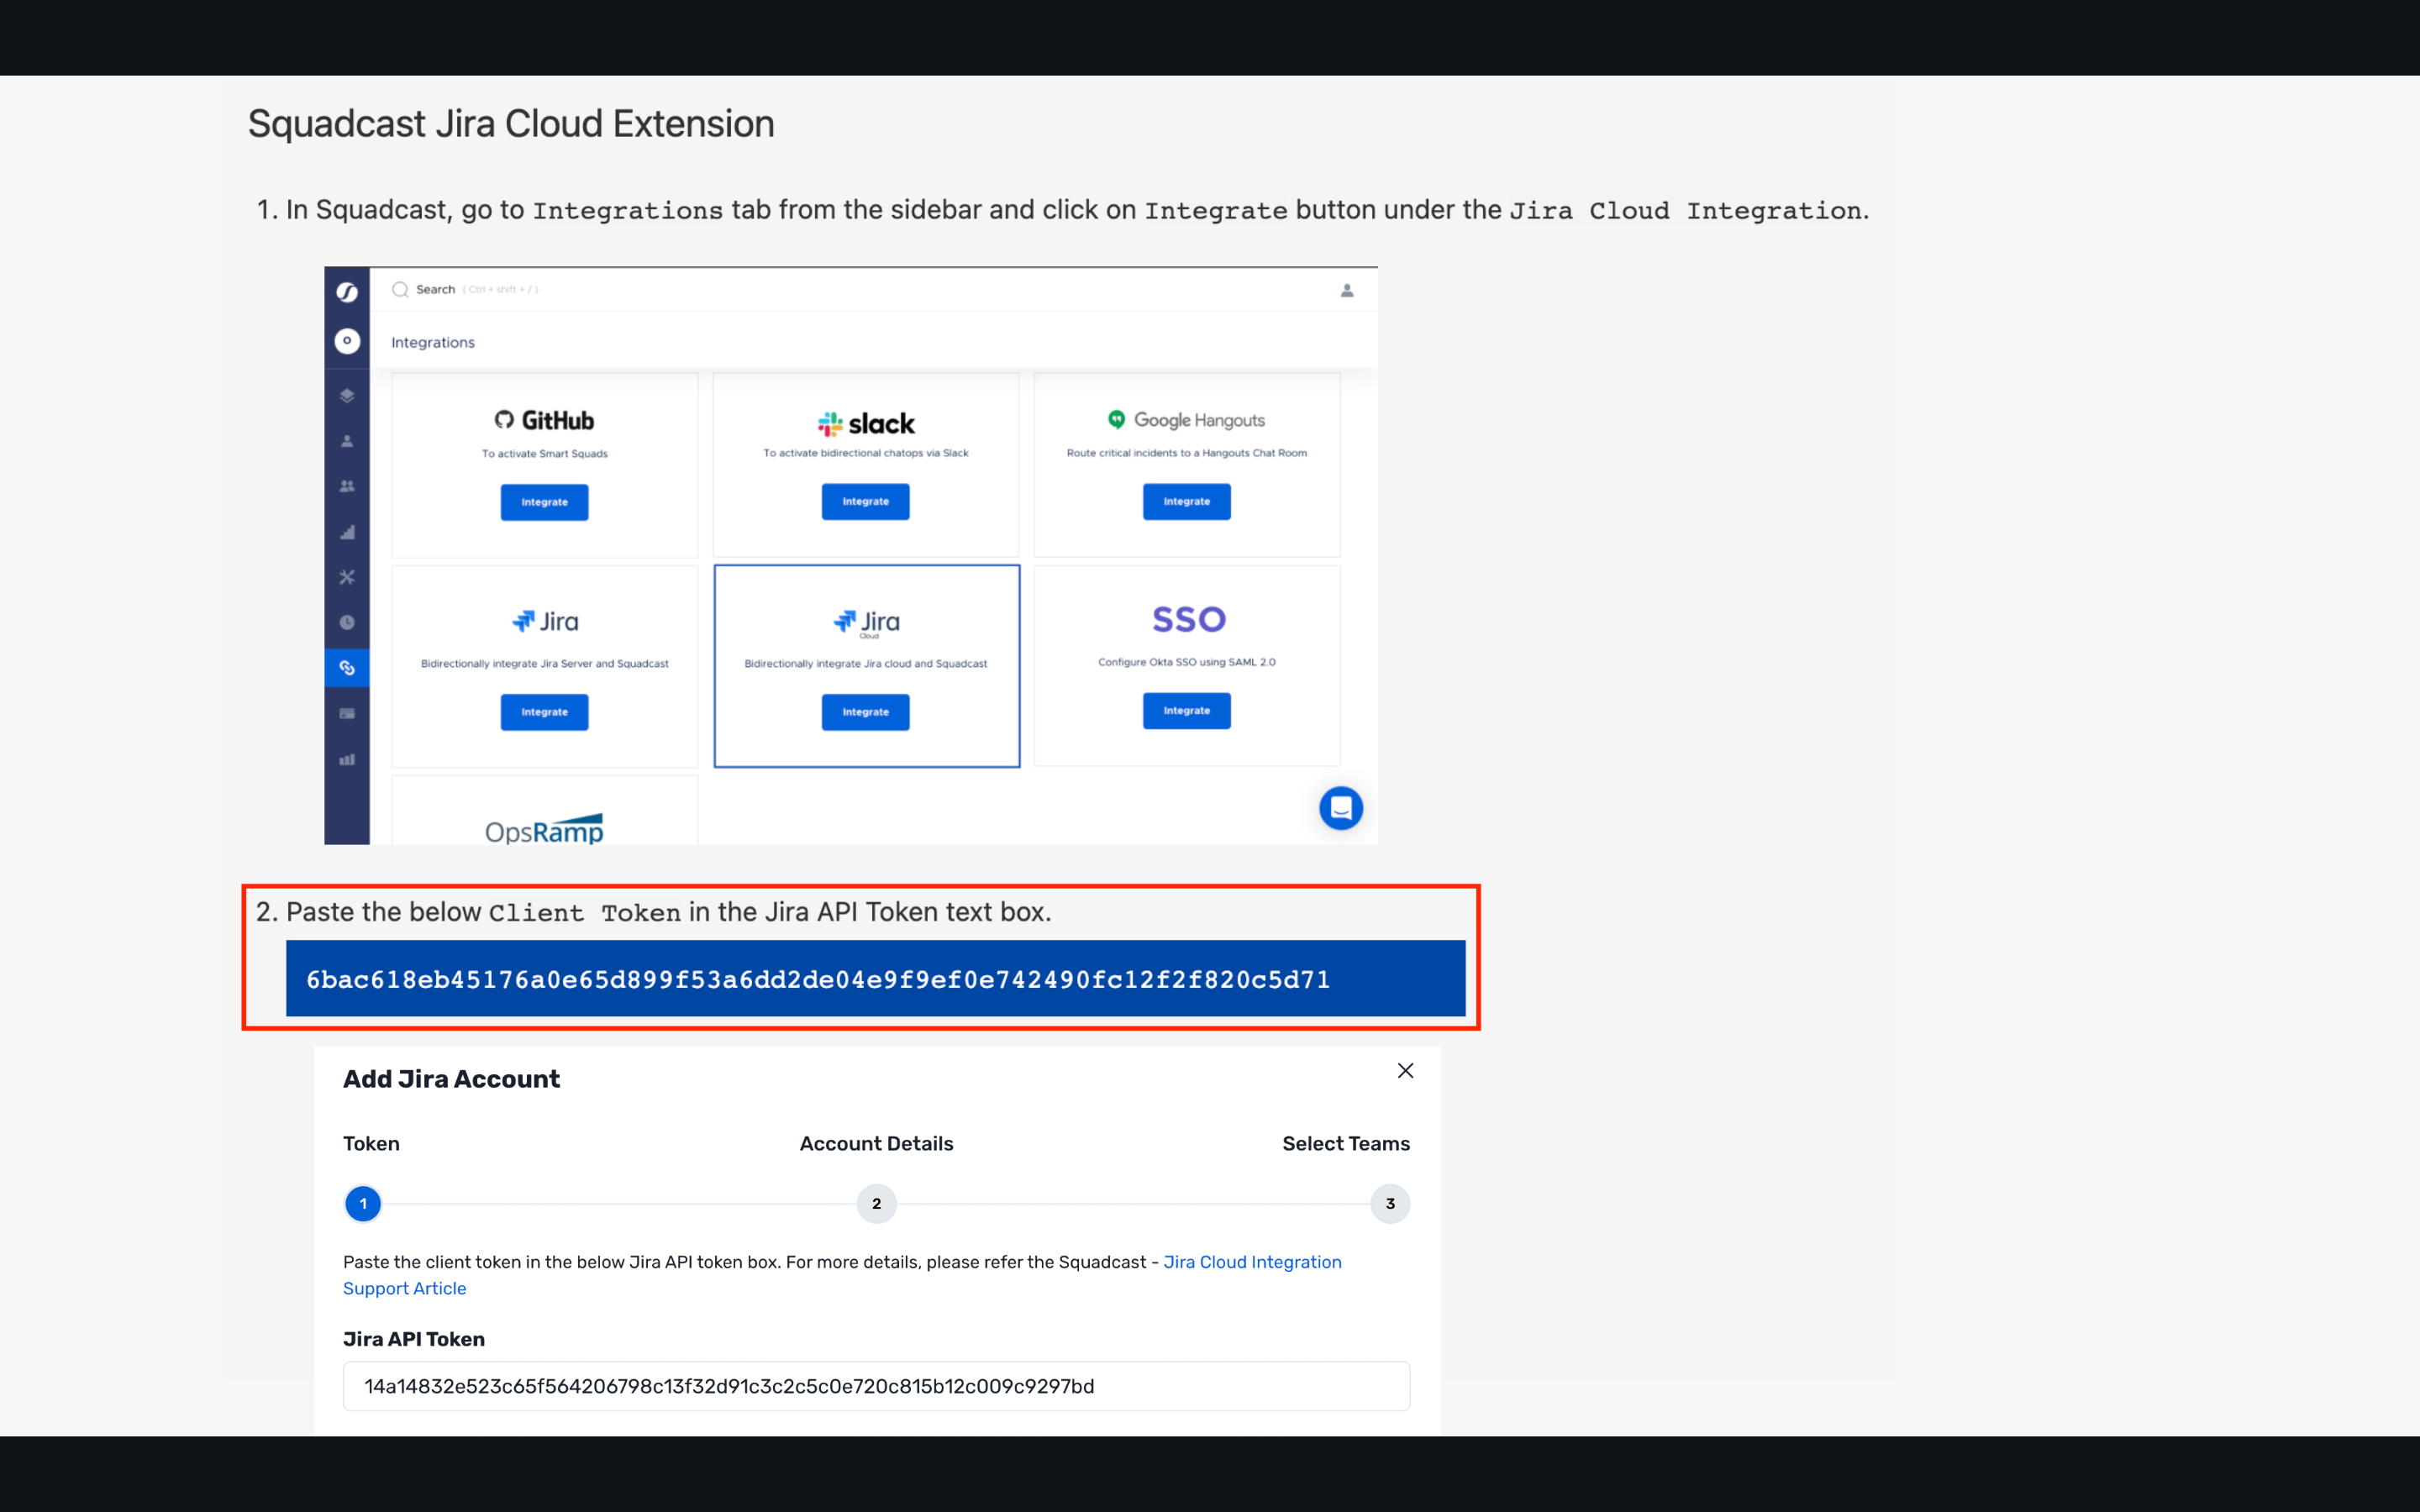Screen dimensions: 2420x1512
Task: Open the single-user profile sidebar icon
Action: click(347, 440)
